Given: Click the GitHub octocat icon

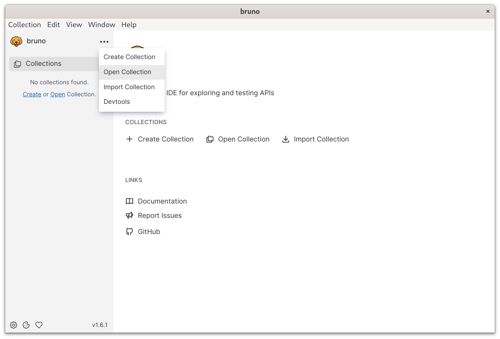Looking at the screenshot, I should click(x=129, y=232).
